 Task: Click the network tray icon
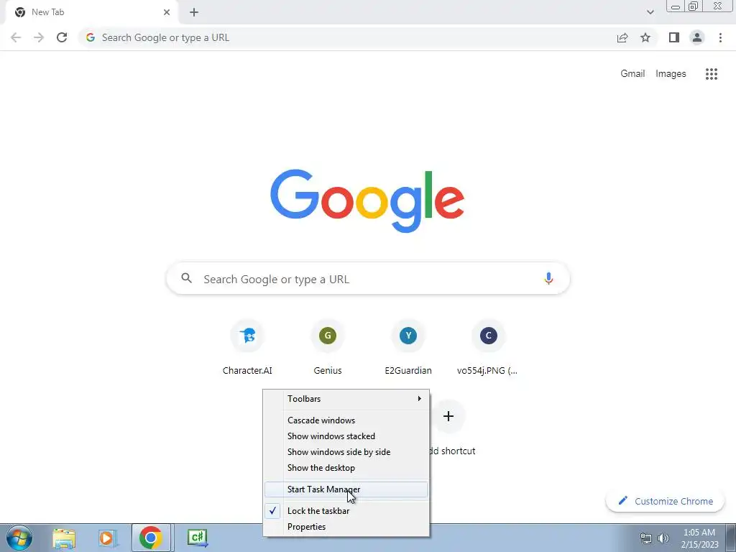646,538
